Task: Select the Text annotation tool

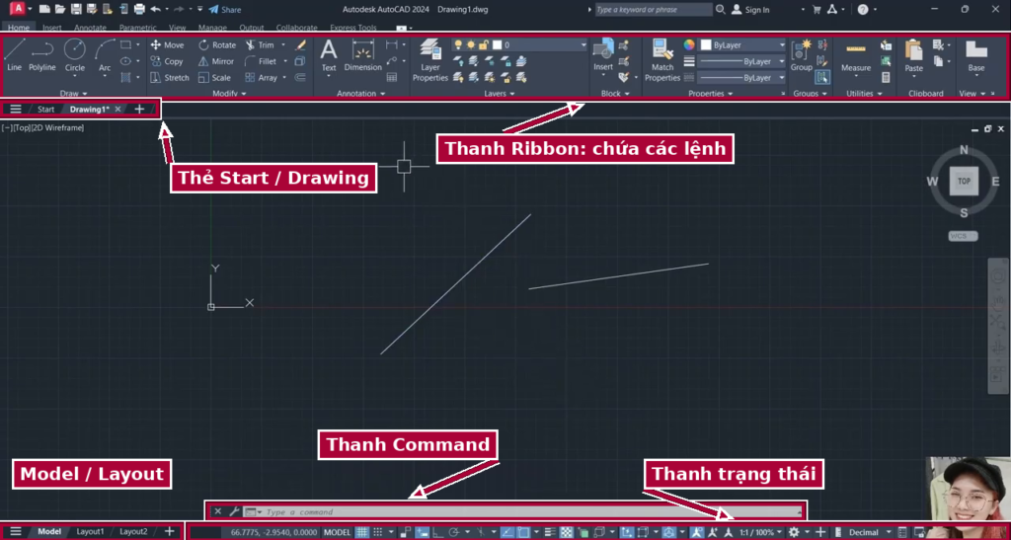Action: (329, 55)
